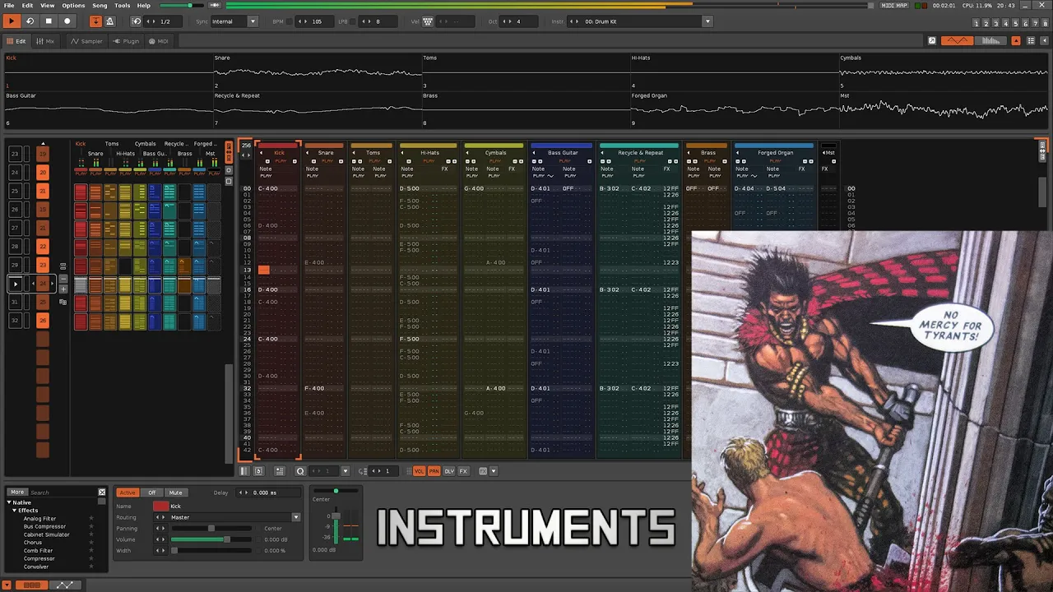The width and height of the screenshot is (1053, 592).
Task: Open the Song menu
Action: point(100,6)
